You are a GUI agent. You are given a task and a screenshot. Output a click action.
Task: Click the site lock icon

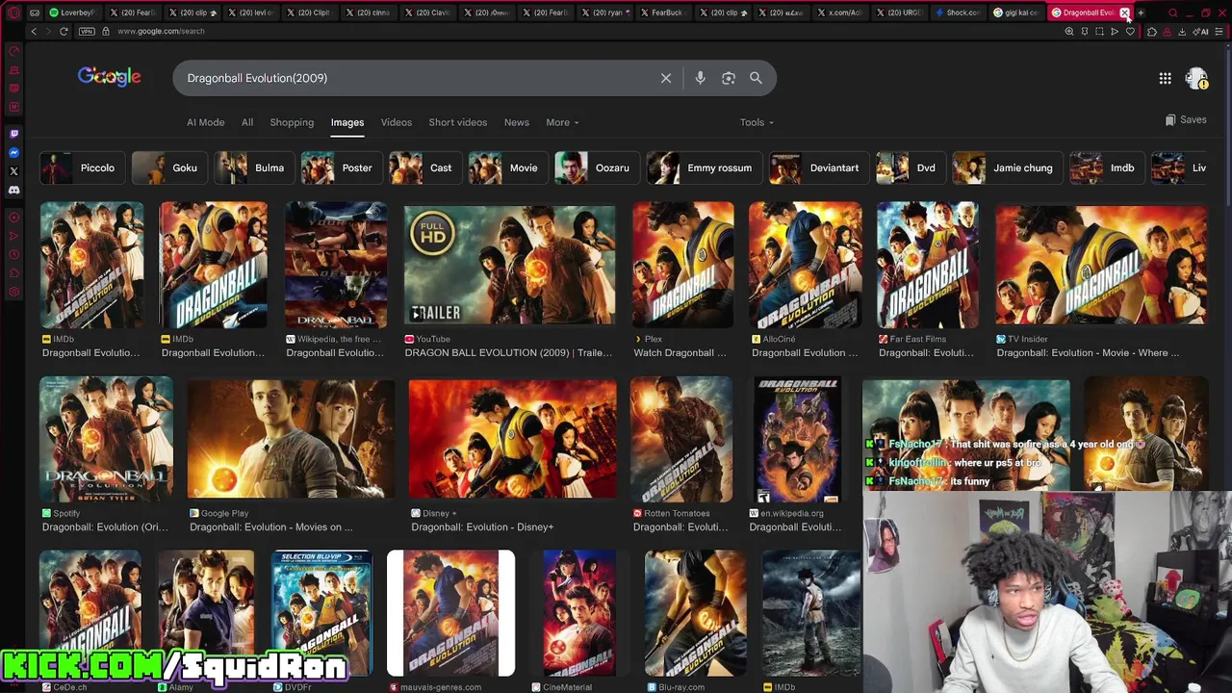click(x=106, y=32)
